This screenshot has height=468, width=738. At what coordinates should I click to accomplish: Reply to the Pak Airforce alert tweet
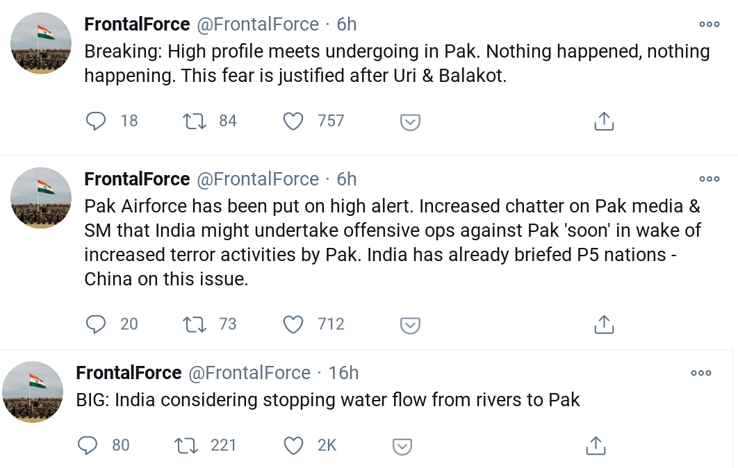click(x=96, y=324)
